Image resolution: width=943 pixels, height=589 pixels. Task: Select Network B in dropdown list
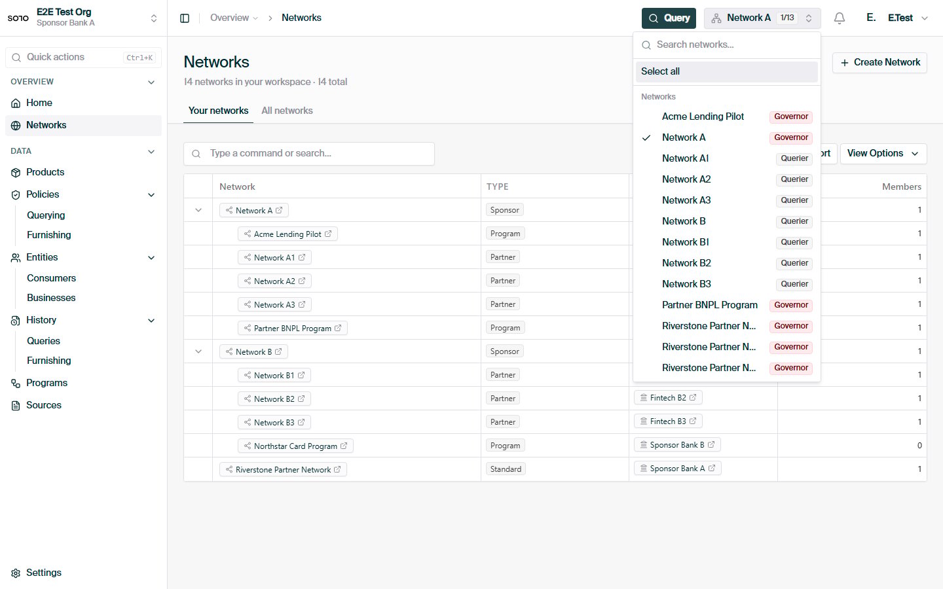727,221
